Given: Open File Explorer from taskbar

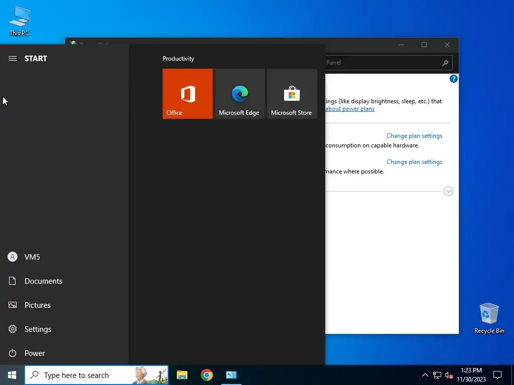Looking at the screenshot, I should 182,375.
